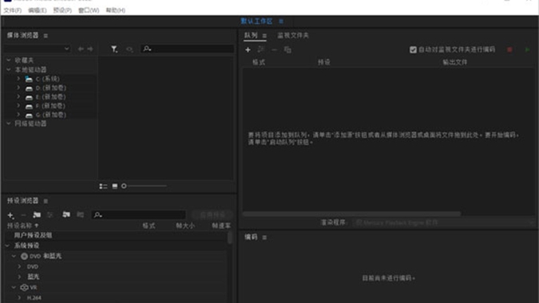This screenshot has width=539, height=303.
Task: Click the red stop queue button
Action: [x=509, y=49]
